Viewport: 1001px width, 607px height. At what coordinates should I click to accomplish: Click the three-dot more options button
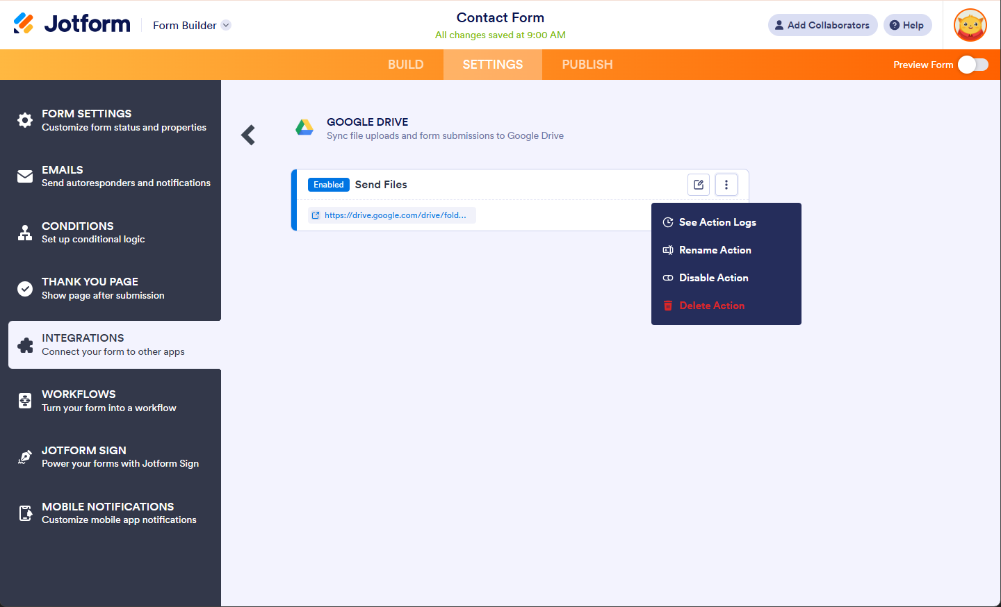click(x=726, y=185)
